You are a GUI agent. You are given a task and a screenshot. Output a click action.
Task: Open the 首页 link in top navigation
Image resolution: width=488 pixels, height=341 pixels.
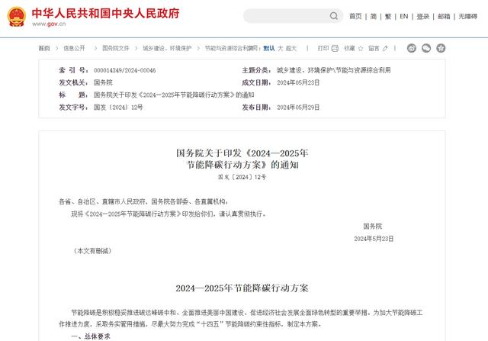[355, 16]
